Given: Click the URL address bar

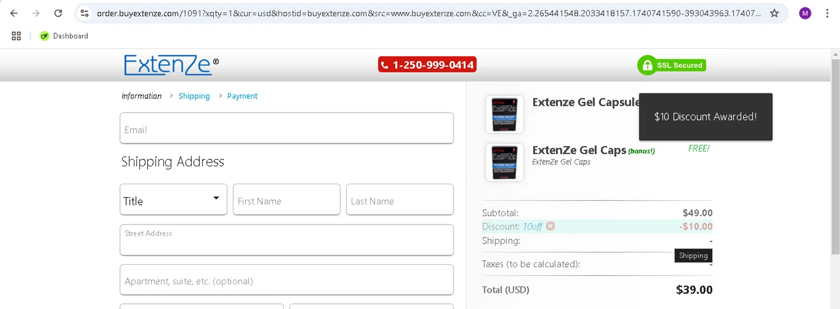Looking at the screenshot, I should [428, 13].
